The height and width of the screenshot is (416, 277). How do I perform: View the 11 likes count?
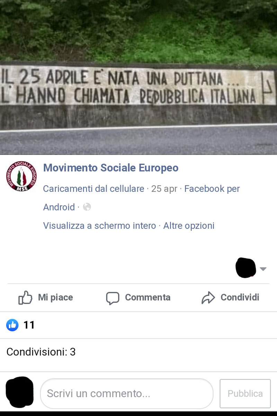29,325
